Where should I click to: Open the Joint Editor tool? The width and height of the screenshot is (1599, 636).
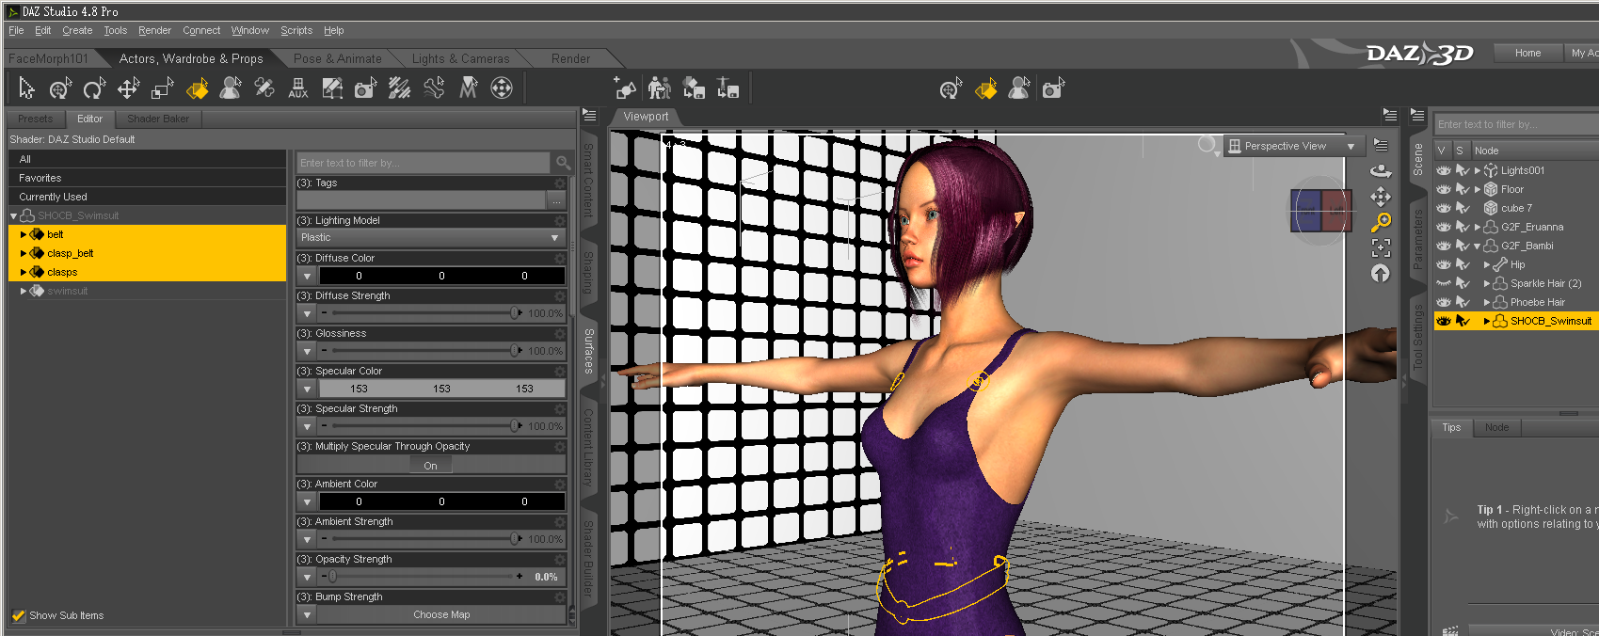[264, 88]
